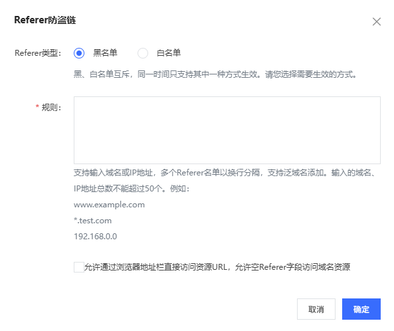Select the 白名单 radio button
This screenshot has width=394, height=331.
tap(143, 53)
